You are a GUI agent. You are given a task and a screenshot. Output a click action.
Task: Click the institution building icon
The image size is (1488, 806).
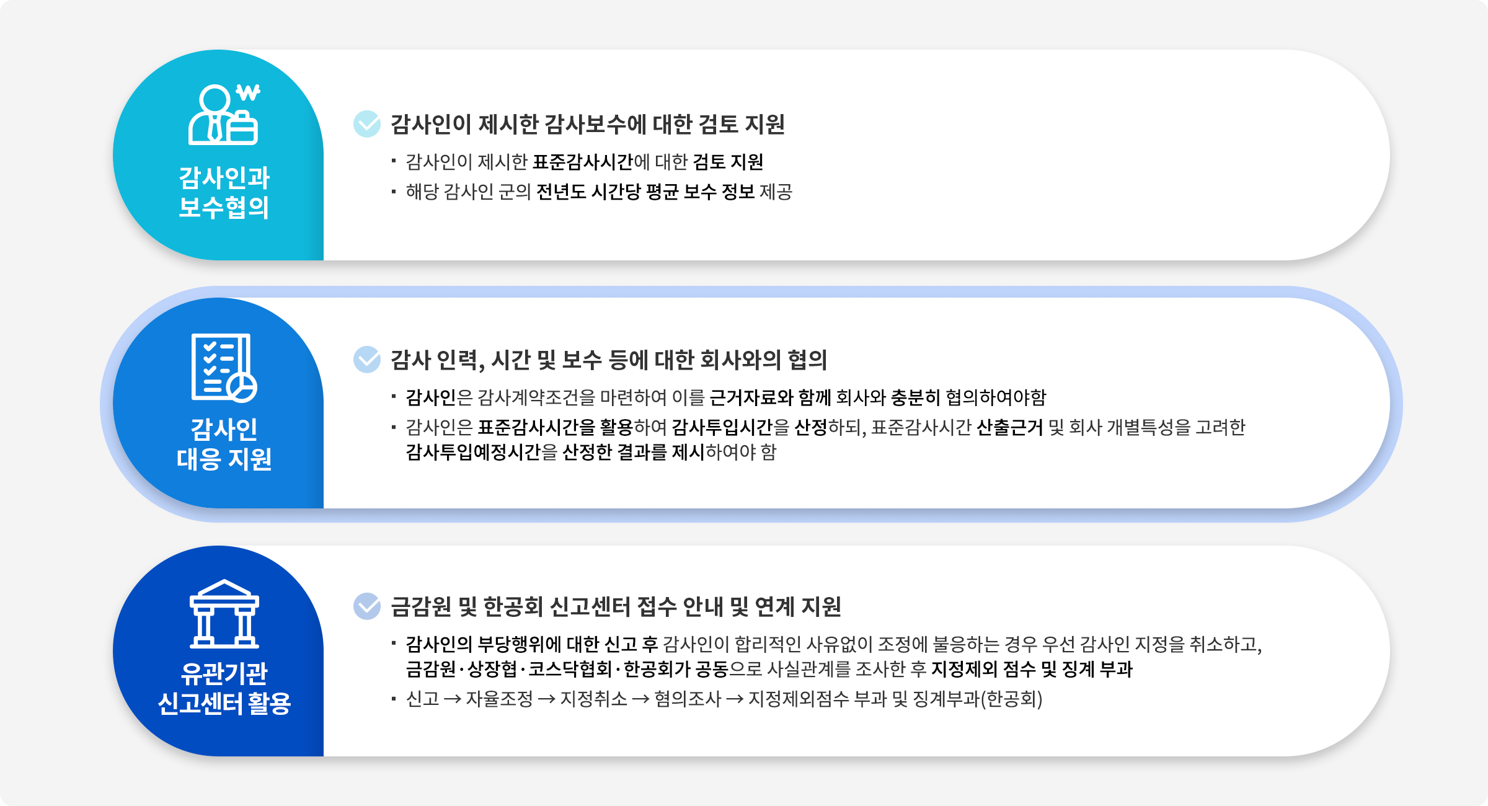[x=224, y=614]
